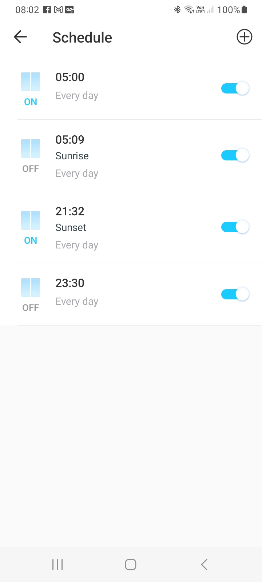Viewport: 262px width, 582px height.
Task: Tap the switch icon for 05:09 Sunrise schedule
Action: pyautogui.click(x=31, y=149)
